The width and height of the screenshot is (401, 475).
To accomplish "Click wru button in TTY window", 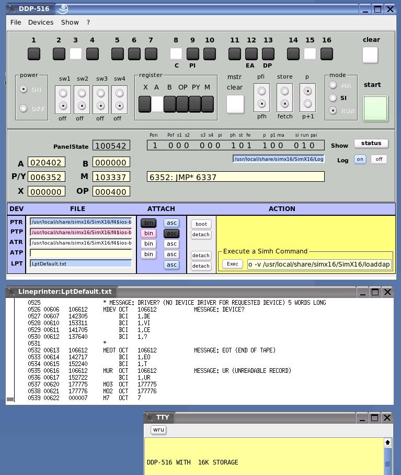I will (x=158, y=429).
